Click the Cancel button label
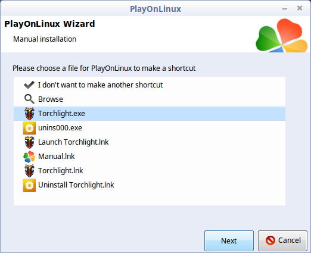311x253 pixels. [x=290, y=240]
